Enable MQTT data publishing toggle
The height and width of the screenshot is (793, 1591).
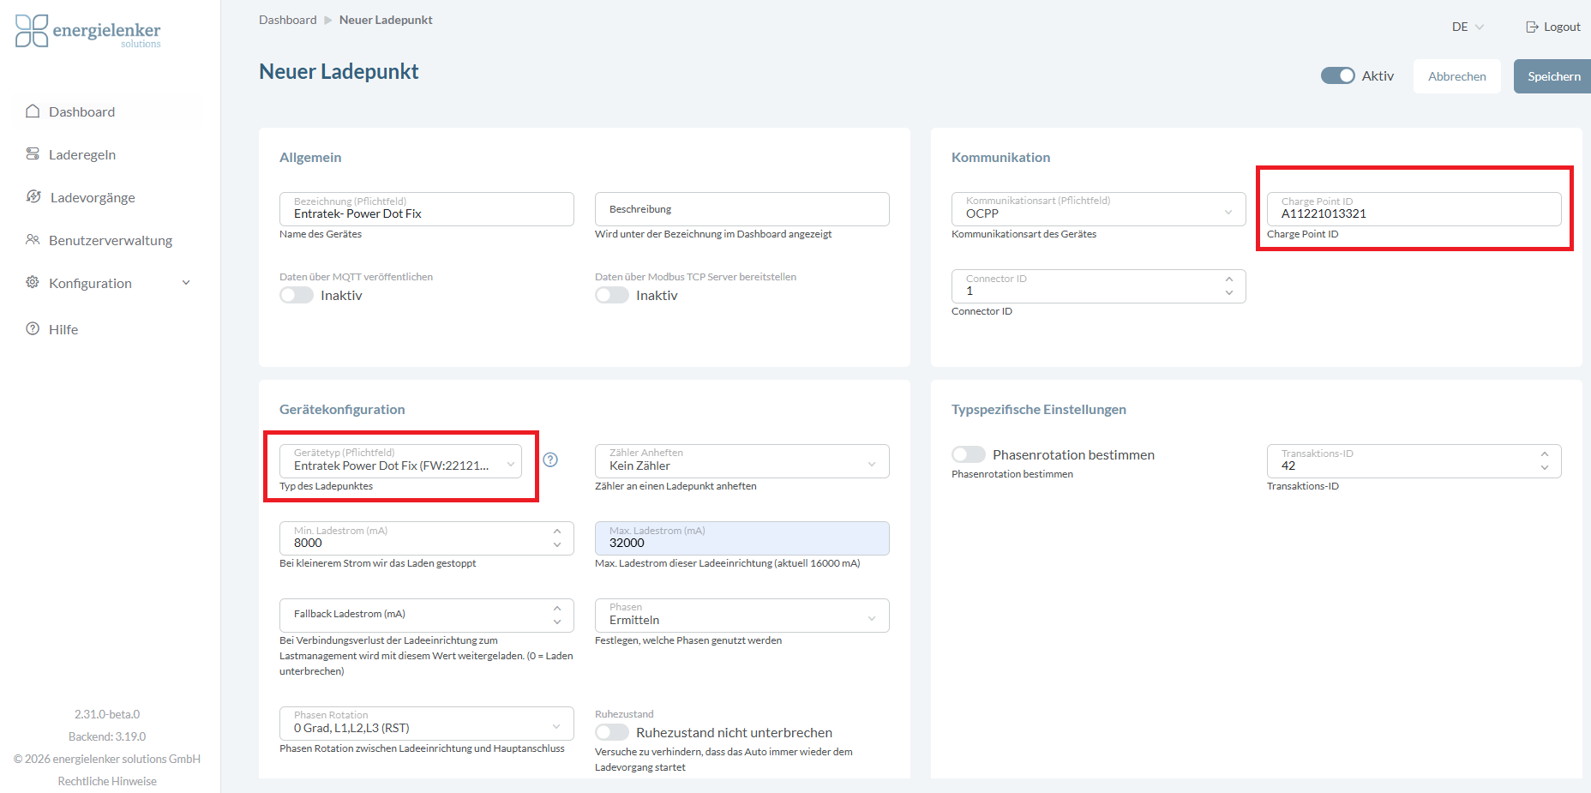point(297,296)
